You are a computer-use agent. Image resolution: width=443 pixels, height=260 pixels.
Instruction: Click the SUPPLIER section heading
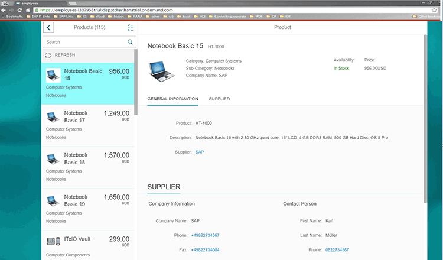coord(164,187)
